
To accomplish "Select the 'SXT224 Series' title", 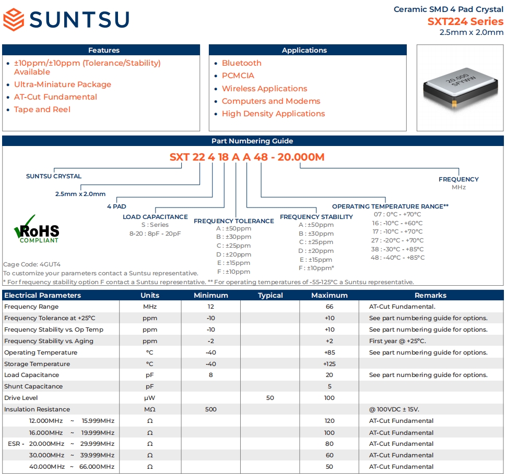I will (x=465, y=21).
